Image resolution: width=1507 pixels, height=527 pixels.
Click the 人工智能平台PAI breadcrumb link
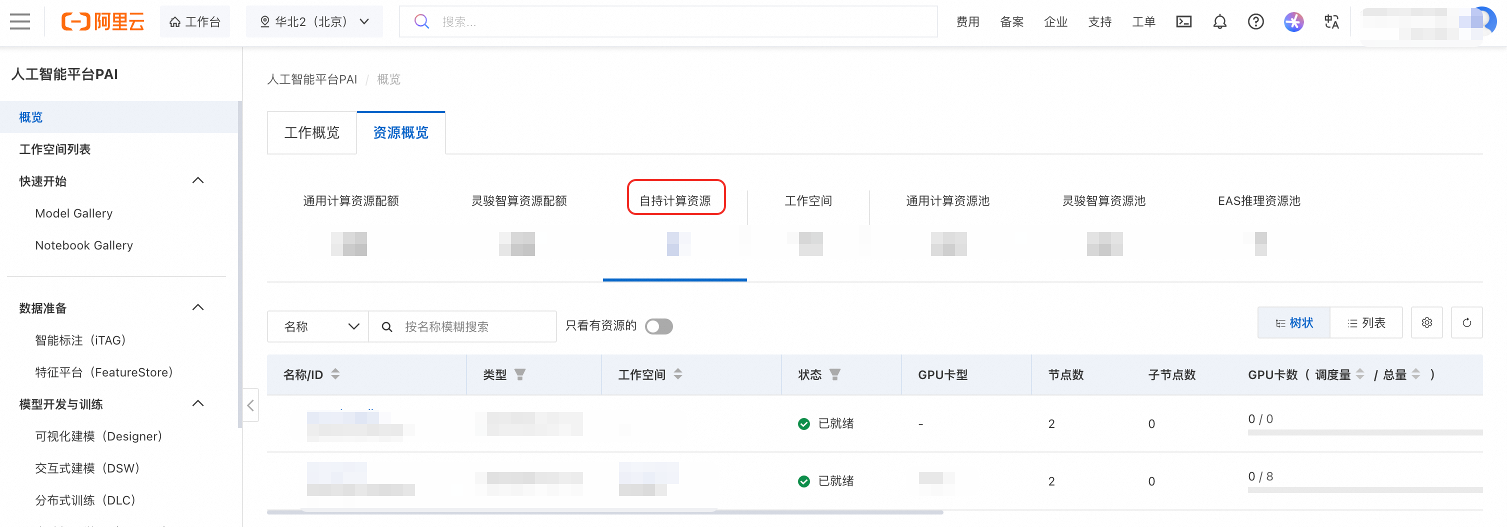tap(312, 79)
